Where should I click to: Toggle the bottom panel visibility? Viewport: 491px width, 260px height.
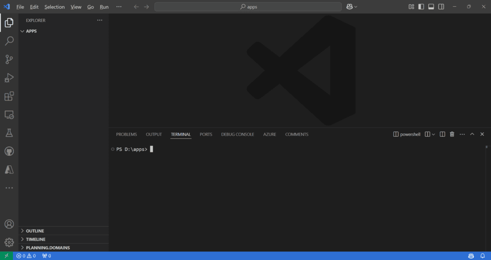coord(431,7)
